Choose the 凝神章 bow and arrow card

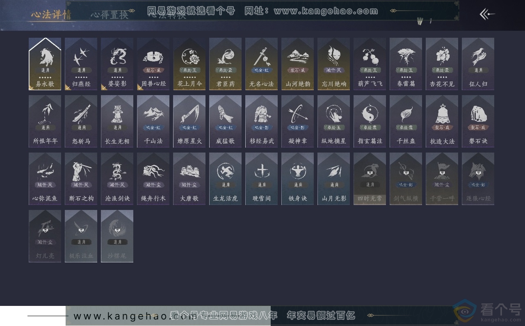click(298, 121)
